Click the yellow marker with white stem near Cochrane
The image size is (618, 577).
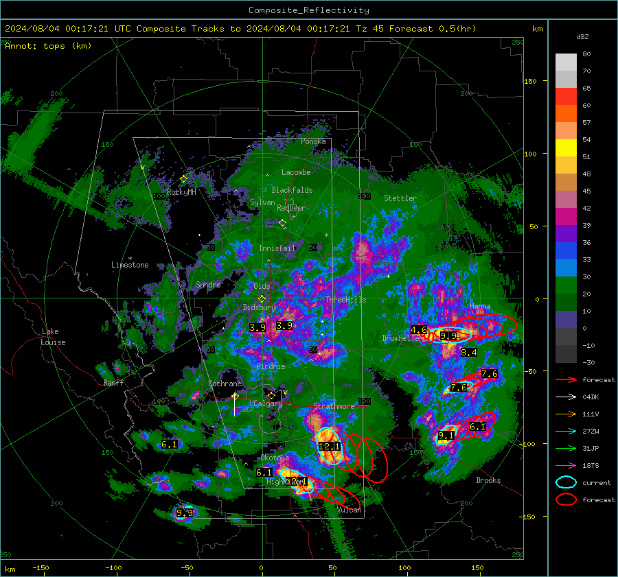pyautogui.click(x=235, y=403)
